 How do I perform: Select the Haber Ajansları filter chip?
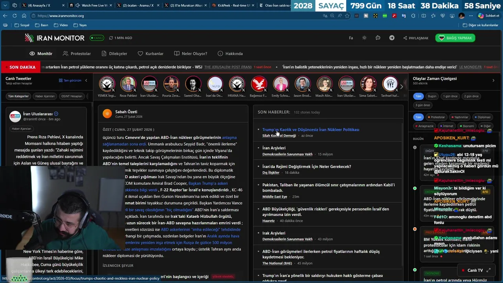pos(45,96)
